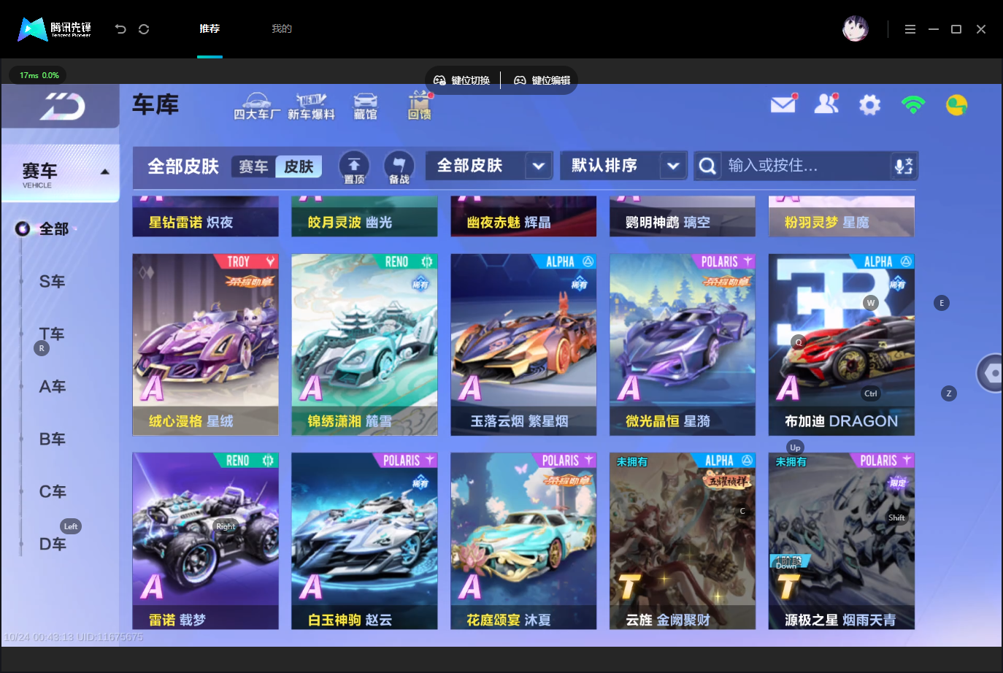This screenshot has height=673, width=1003.
Task: Select T车 category
Action: pyautogui.click(x=52, y=334)
